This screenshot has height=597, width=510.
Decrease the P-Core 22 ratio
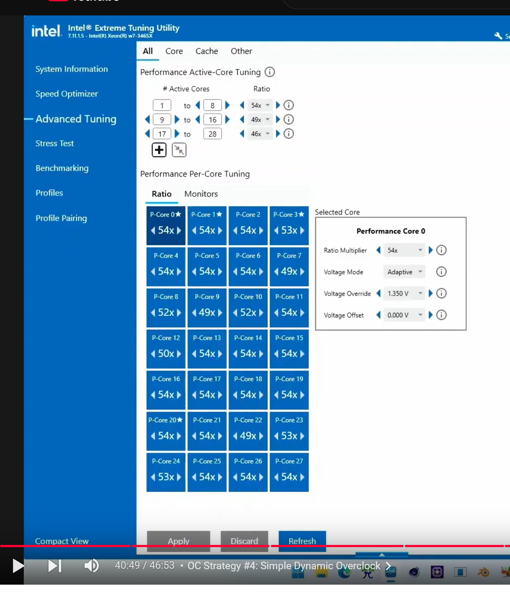pos(235,436)
